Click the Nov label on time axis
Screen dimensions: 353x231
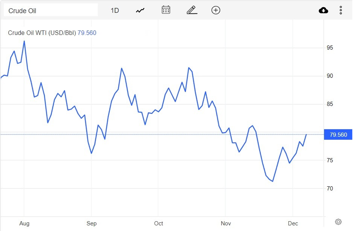click(x=225, y=223)
